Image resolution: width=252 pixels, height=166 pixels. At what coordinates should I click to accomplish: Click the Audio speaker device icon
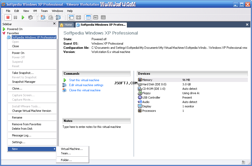(x=140, y=102)
